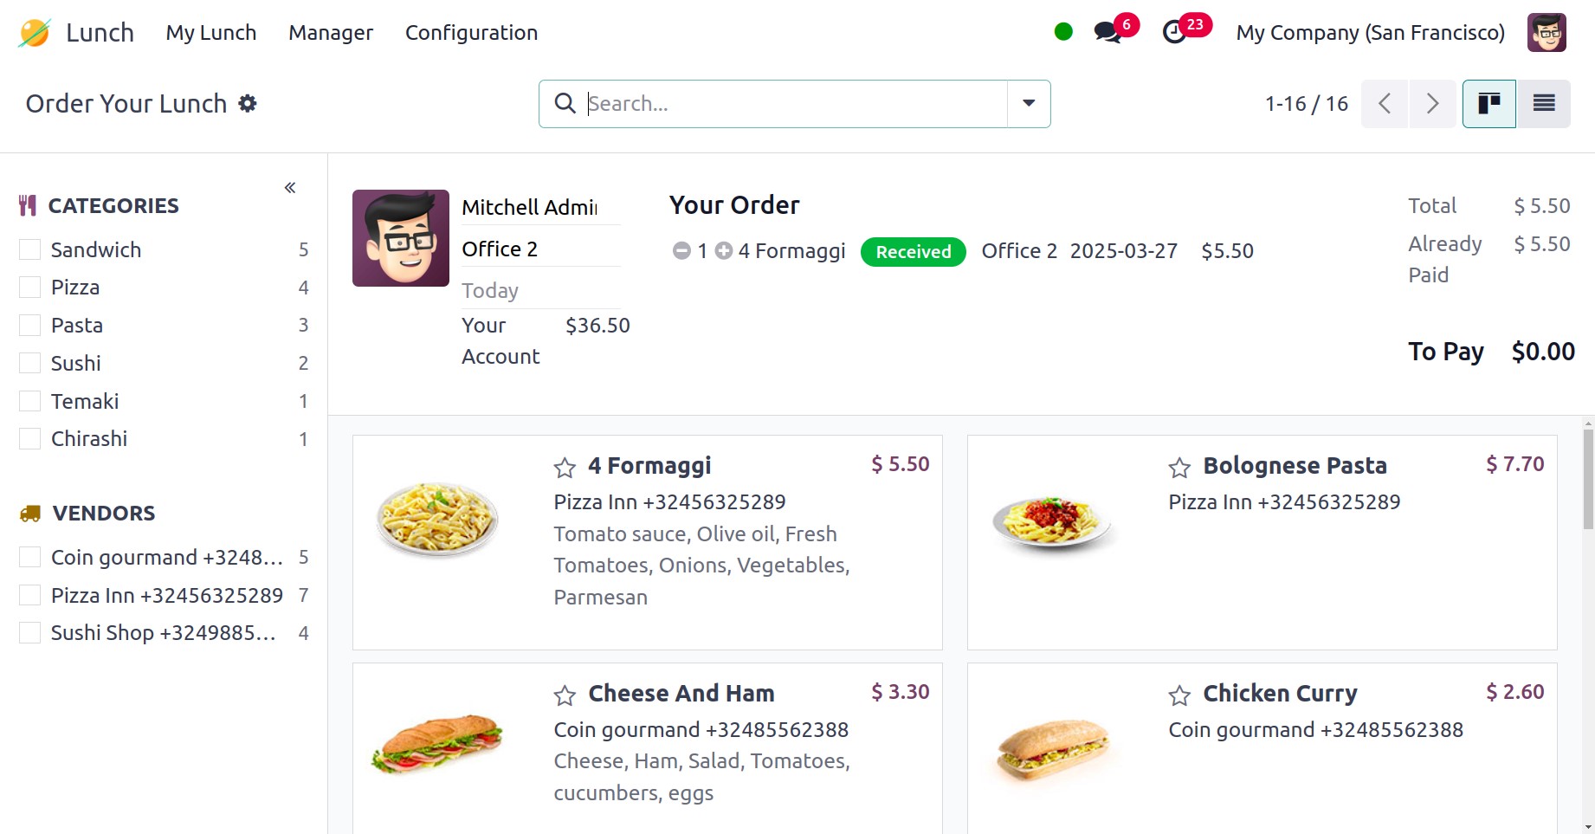Viewport: 1595px width, 834px height.
Task: Open the activities clock icon
Action: click(1174, 33)
